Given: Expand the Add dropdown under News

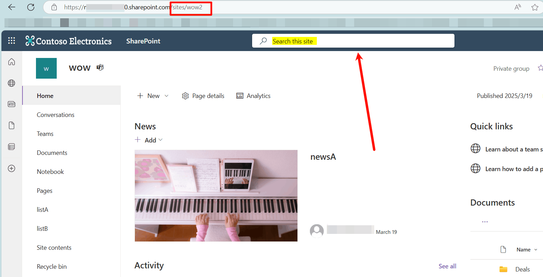Looking at the screenshot, I should pos(160,140).
